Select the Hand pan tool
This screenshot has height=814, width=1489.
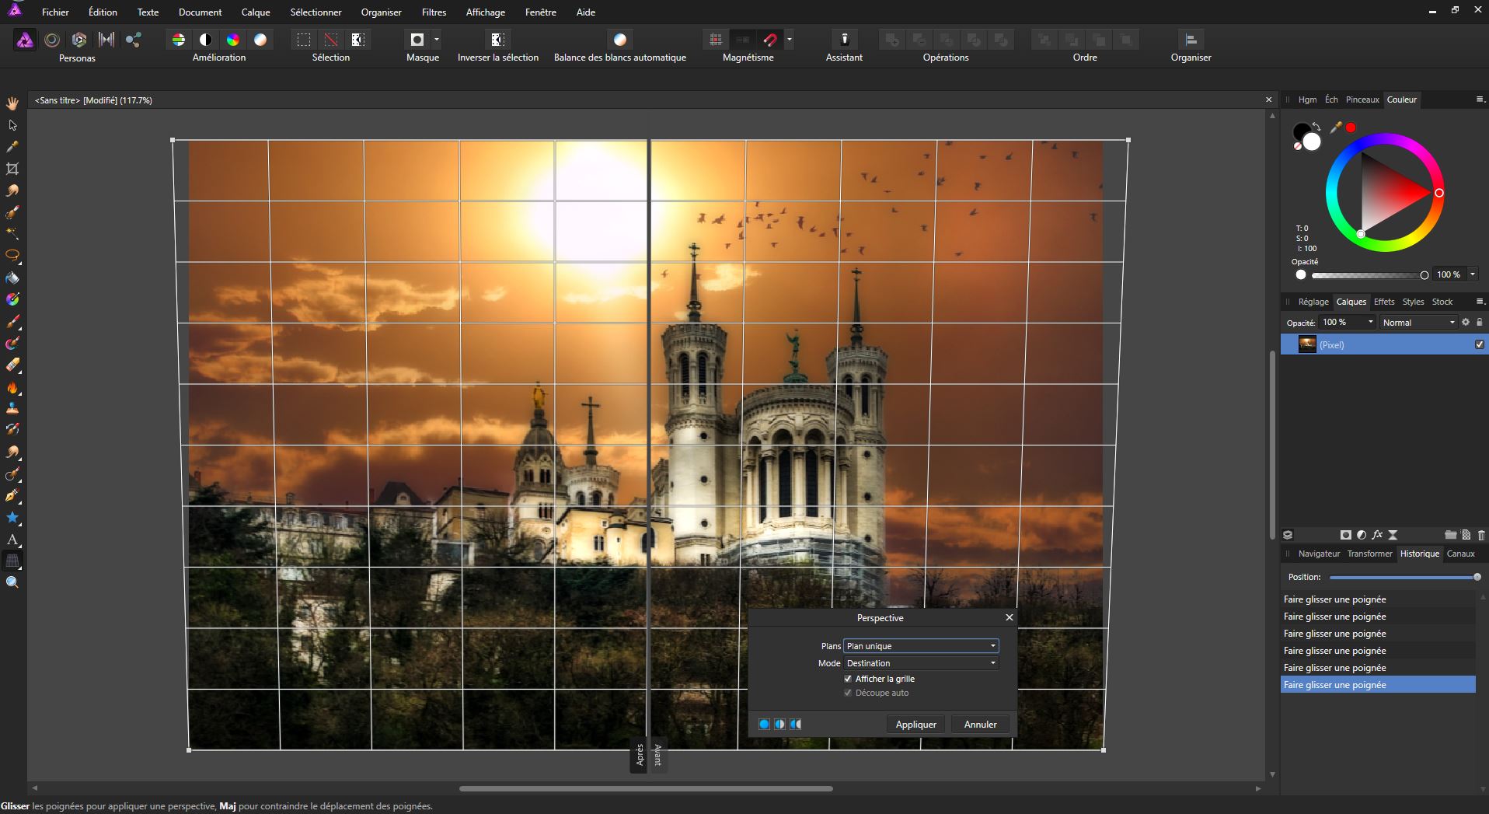point(12,103)
